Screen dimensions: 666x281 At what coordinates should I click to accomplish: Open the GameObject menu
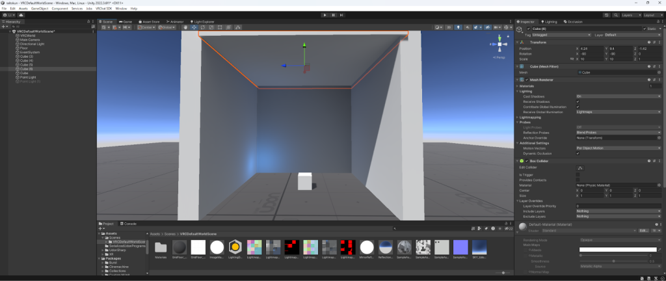40,8
